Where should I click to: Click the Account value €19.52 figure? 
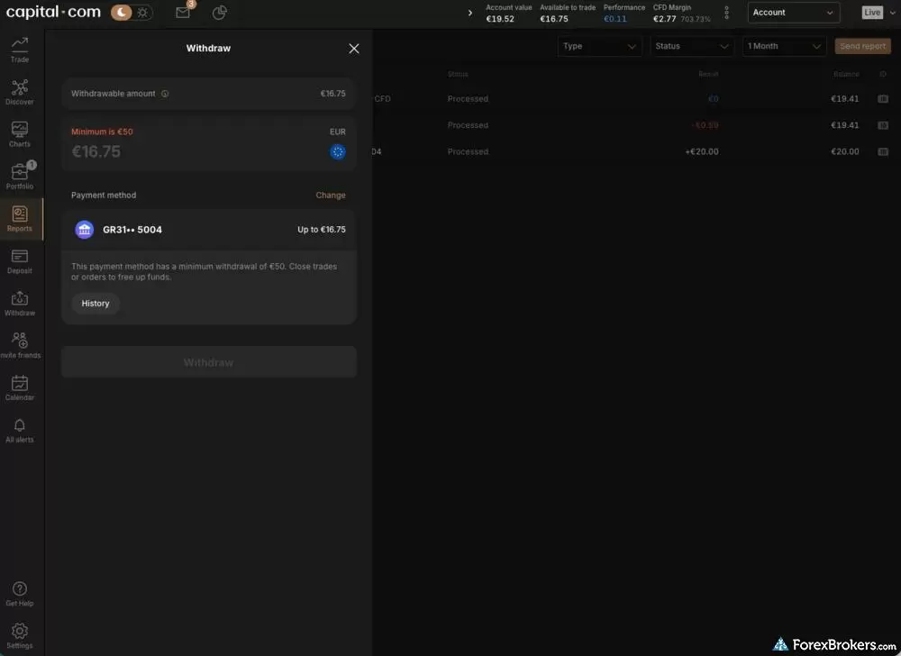[x=500, y=19]
